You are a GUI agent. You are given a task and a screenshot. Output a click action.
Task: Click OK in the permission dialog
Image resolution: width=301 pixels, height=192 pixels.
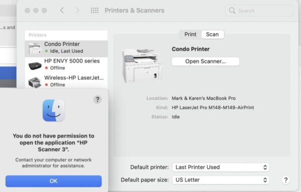(54, 181)
